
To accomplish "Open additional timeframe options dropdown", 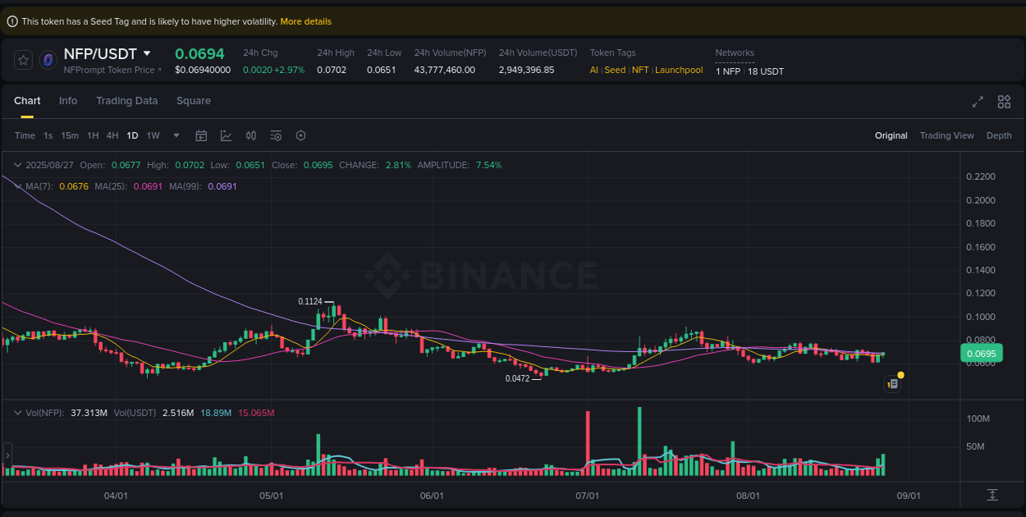I will click(175, 135).
